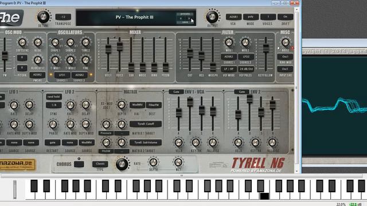Open the LFO 2 rand hold waveform selector

pyautogui.click(x=54, y=97)
